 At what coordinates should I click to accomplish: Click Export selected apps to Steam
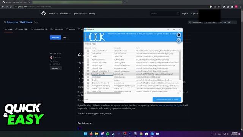pos(167,100)
